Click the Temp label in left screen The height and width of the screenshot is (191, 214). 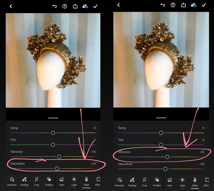[14, 128]
